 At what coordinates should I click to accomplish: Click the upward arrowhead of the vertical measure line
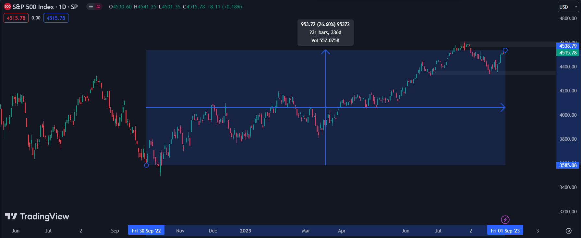325,52
